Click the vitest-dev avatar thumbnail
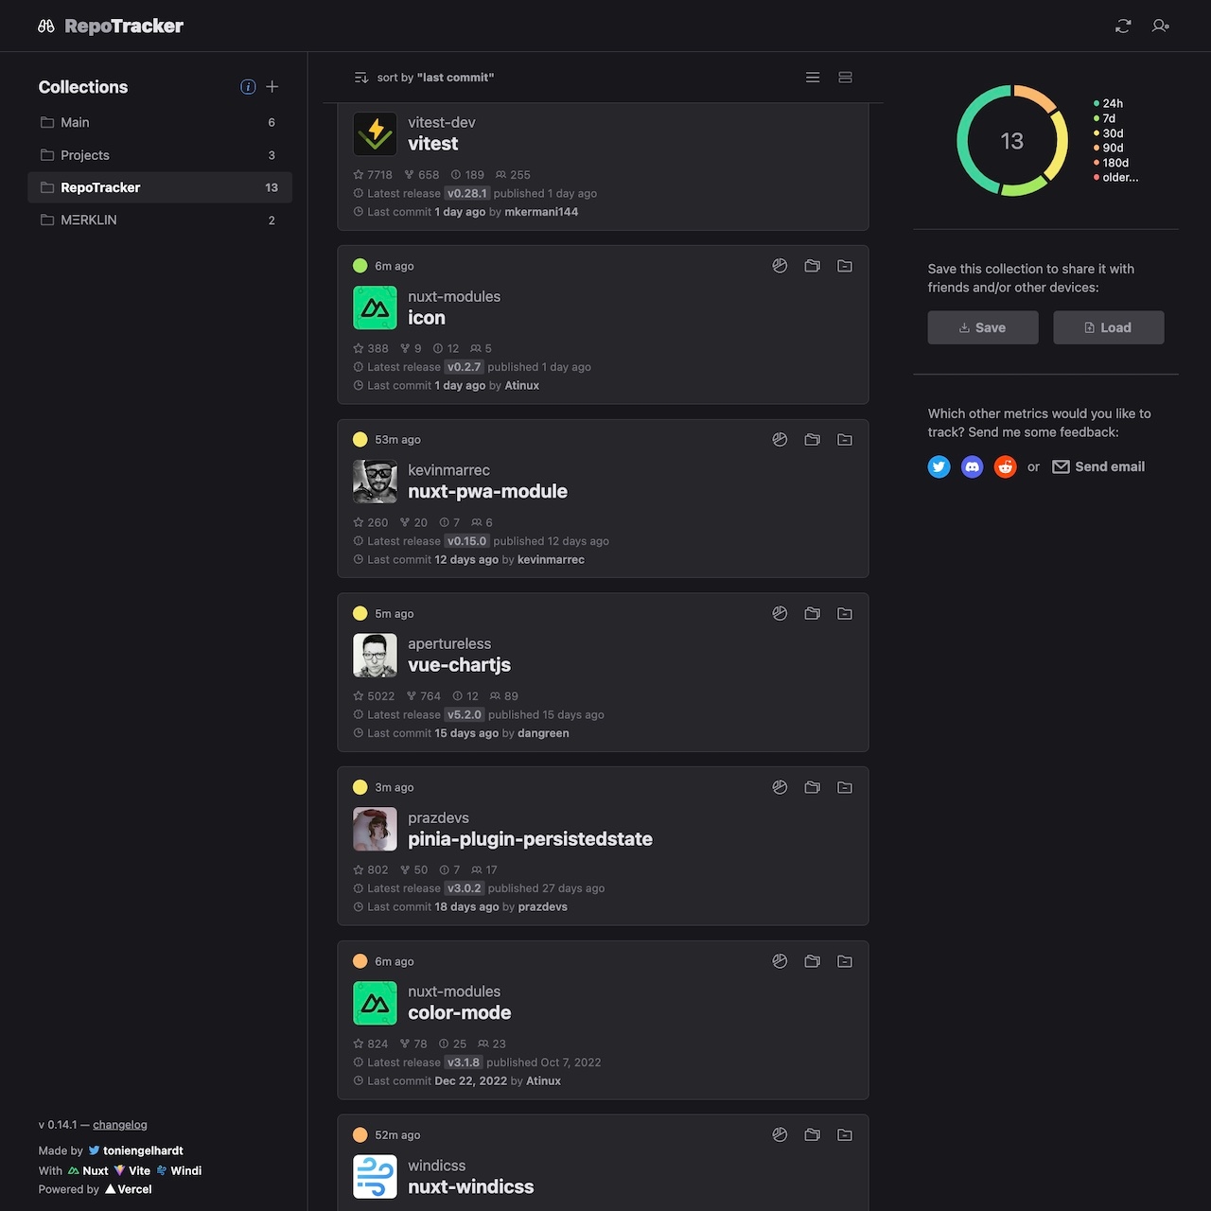Viewport: 1211px width, 1211px height. [x=375, y=133]
